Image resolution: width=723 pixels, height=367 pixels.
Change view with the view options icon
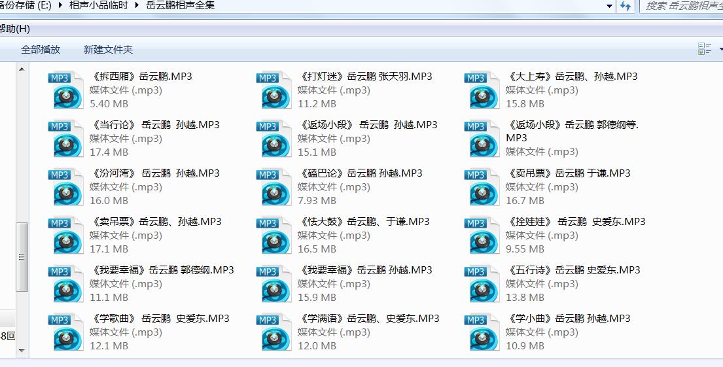click(x=705, y=49)
